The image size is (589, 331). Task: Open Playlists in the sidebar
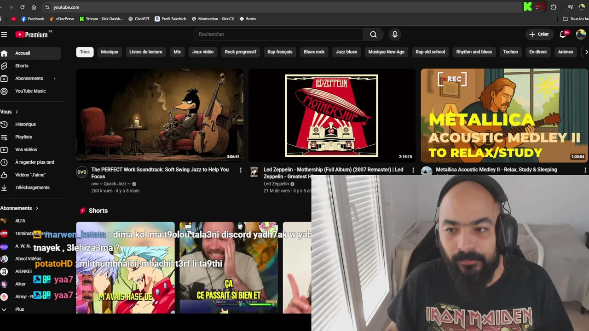pos(30,137)
